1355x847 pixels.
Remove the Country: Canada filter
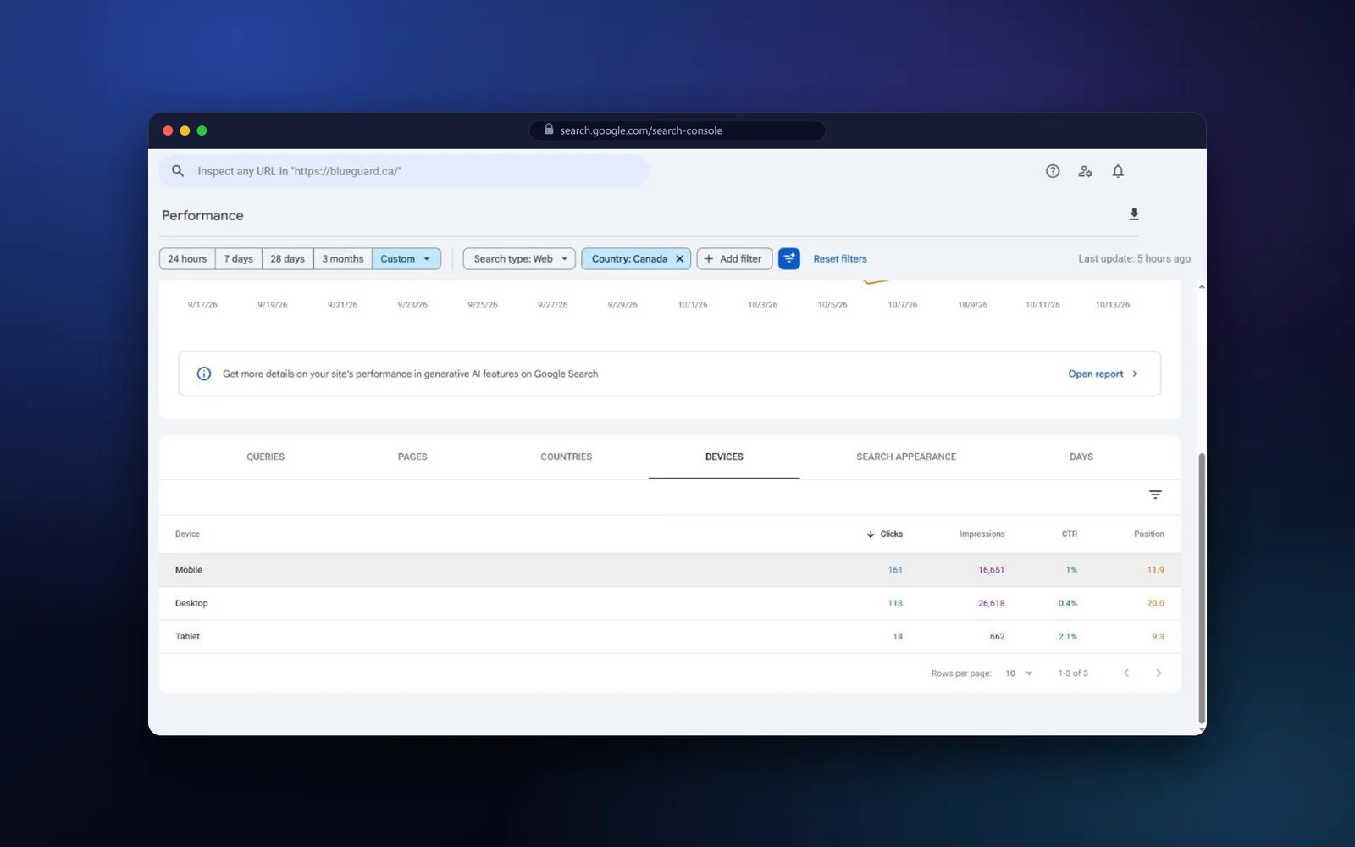click(679, 259)
